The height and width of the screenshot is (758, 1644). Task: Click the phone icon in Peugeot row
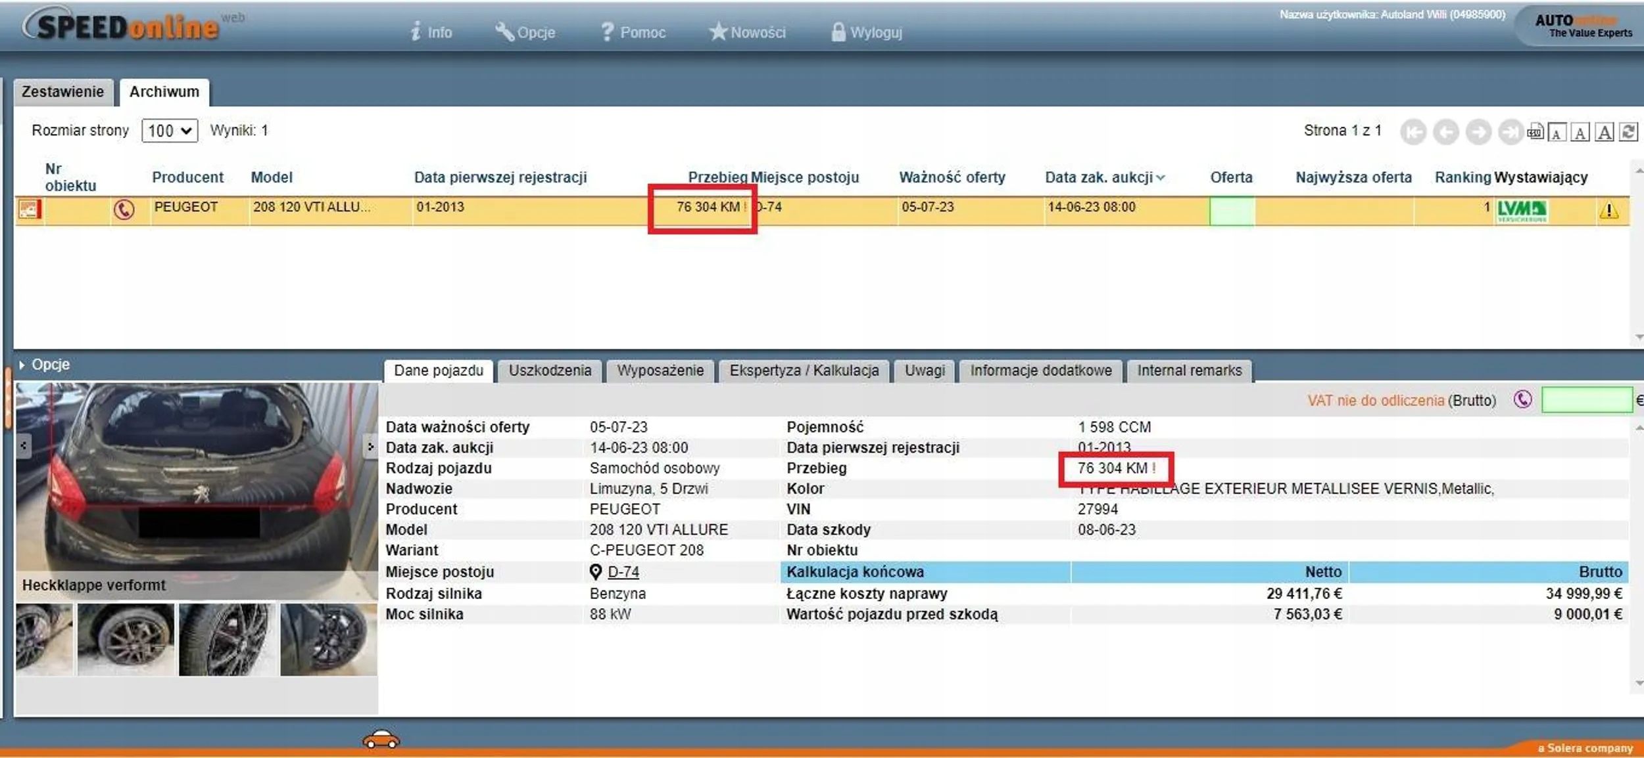(124, 210)
